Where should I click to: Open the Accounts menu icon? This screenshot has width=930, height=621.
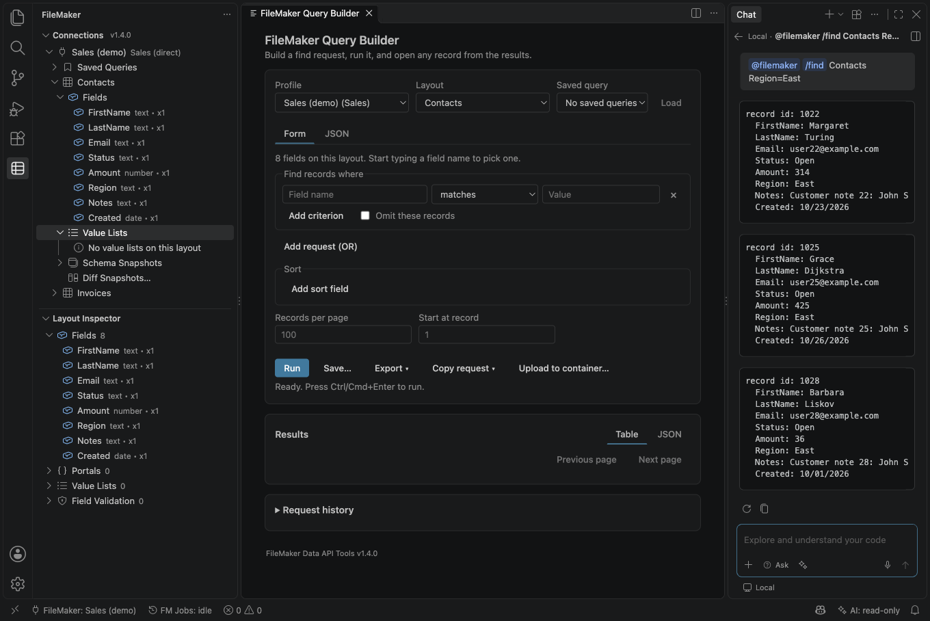(18, 554)
